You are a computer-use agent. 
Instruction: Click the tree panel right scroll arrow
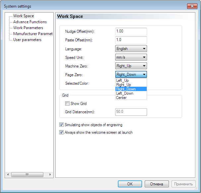pos(50,174)
